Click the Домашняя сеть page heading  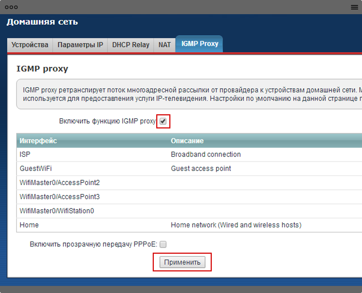pos(42,22)
